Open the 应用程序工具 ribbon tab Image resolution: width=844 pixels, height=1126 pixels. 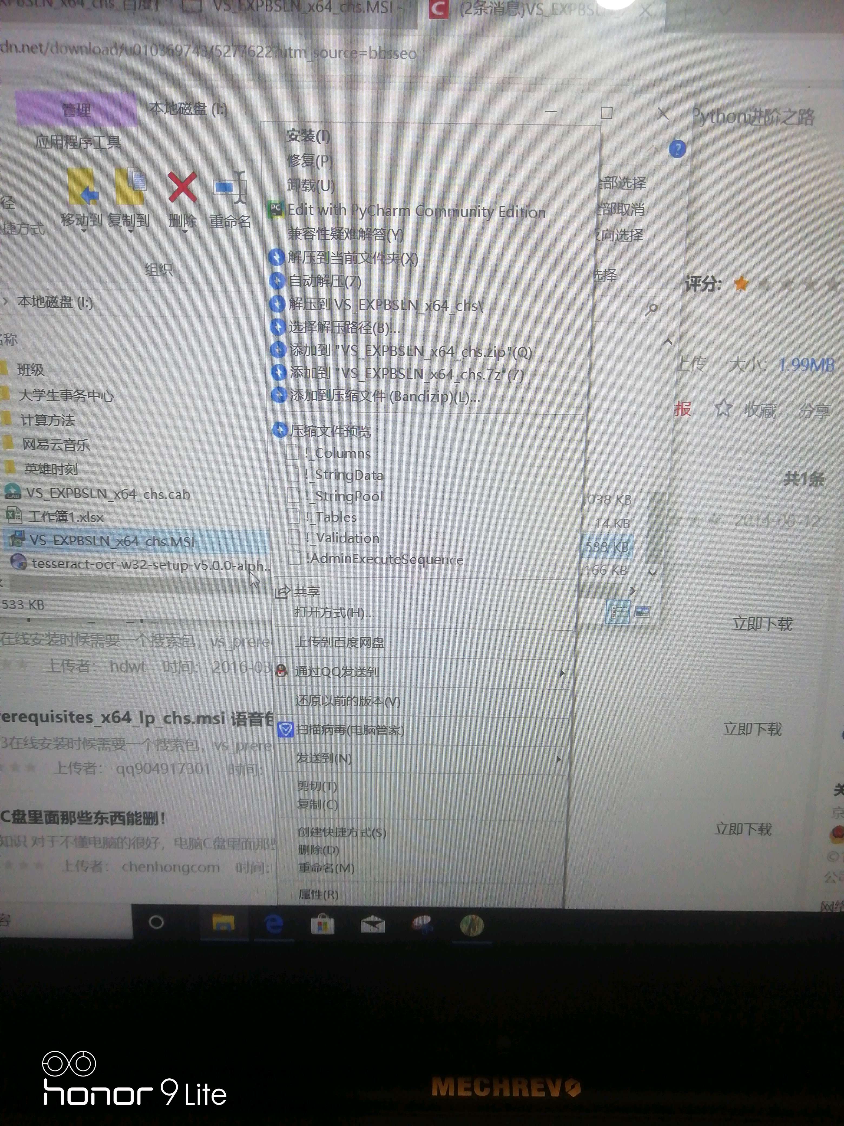[x=78, y=142]
